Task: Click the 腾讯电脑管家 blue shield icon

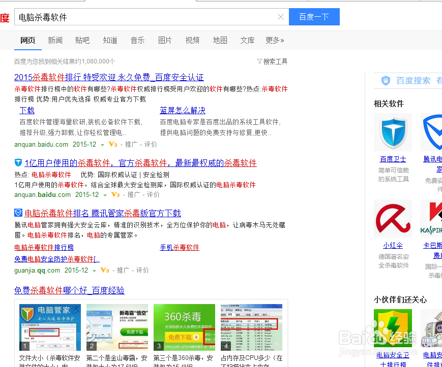Action: pos(431,132)
